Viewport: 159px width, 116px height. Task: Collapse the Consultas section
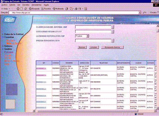[x=8, y=37]
